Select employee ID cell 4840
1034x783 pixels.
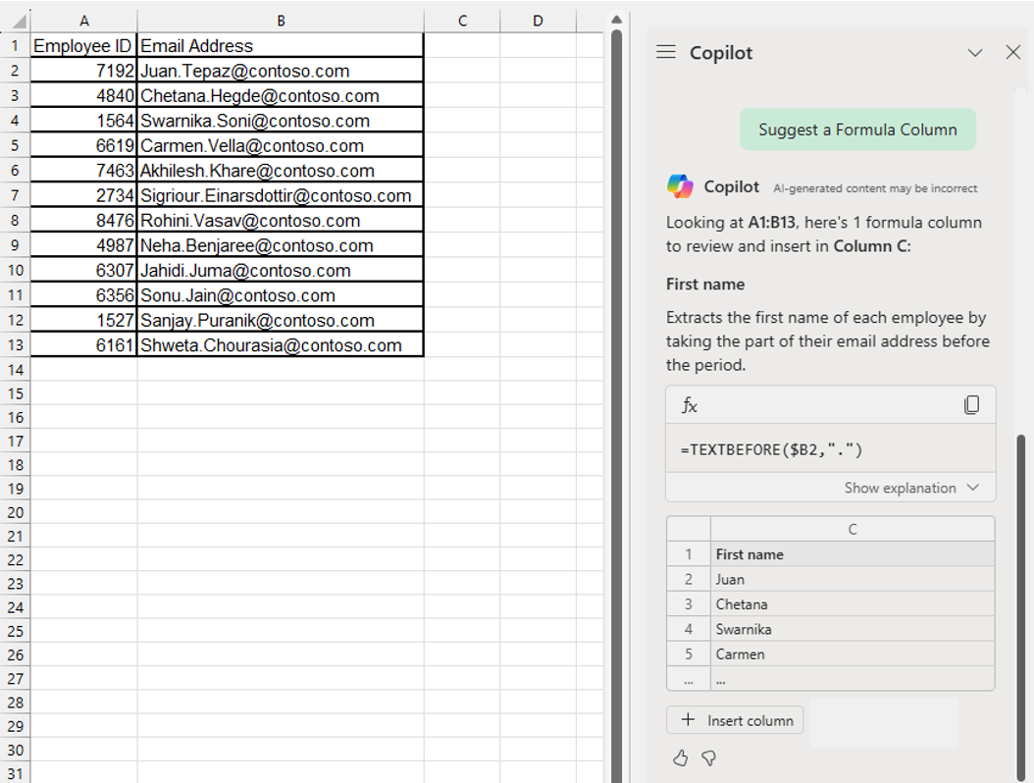tap(83, 95)
